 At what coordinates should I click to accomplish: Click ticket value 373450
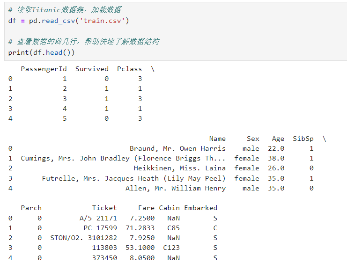tap(104, 258)
